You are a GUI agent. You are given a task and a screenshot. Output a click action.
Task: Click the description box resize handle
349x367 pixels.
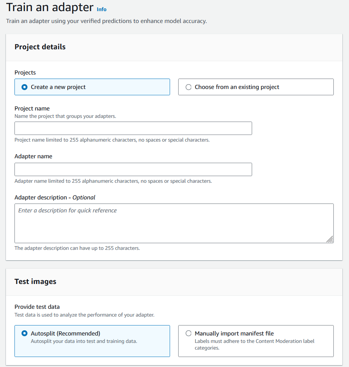point(330,239)
